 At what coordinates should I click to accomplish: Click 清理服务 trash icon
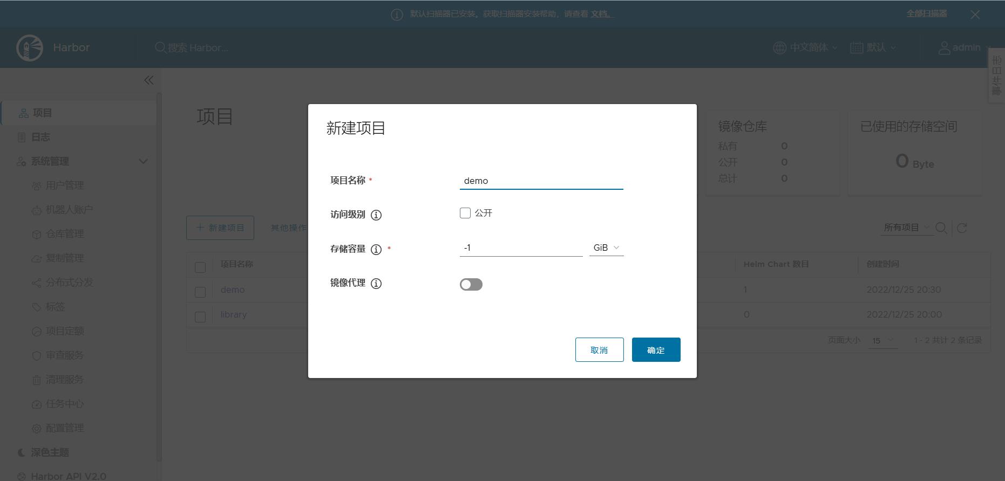click(36, 380)
